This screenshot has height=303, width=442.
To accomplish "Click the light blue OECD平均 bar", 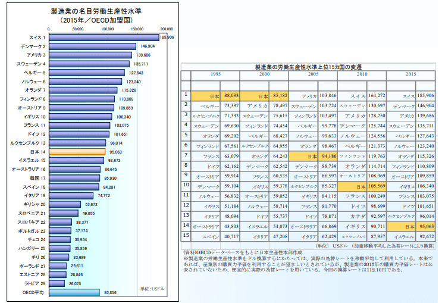I will tap(74, 292).
